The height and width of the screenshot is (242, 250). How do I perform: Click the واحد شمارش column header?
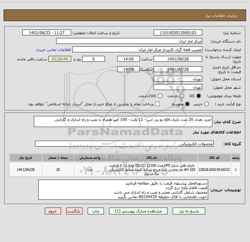point(90,158)
